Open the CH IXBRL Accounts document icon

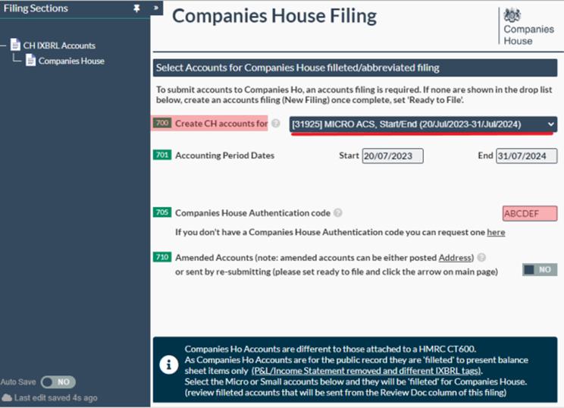point(15,45)
